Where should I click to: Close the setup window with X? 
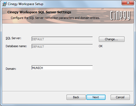128,3
